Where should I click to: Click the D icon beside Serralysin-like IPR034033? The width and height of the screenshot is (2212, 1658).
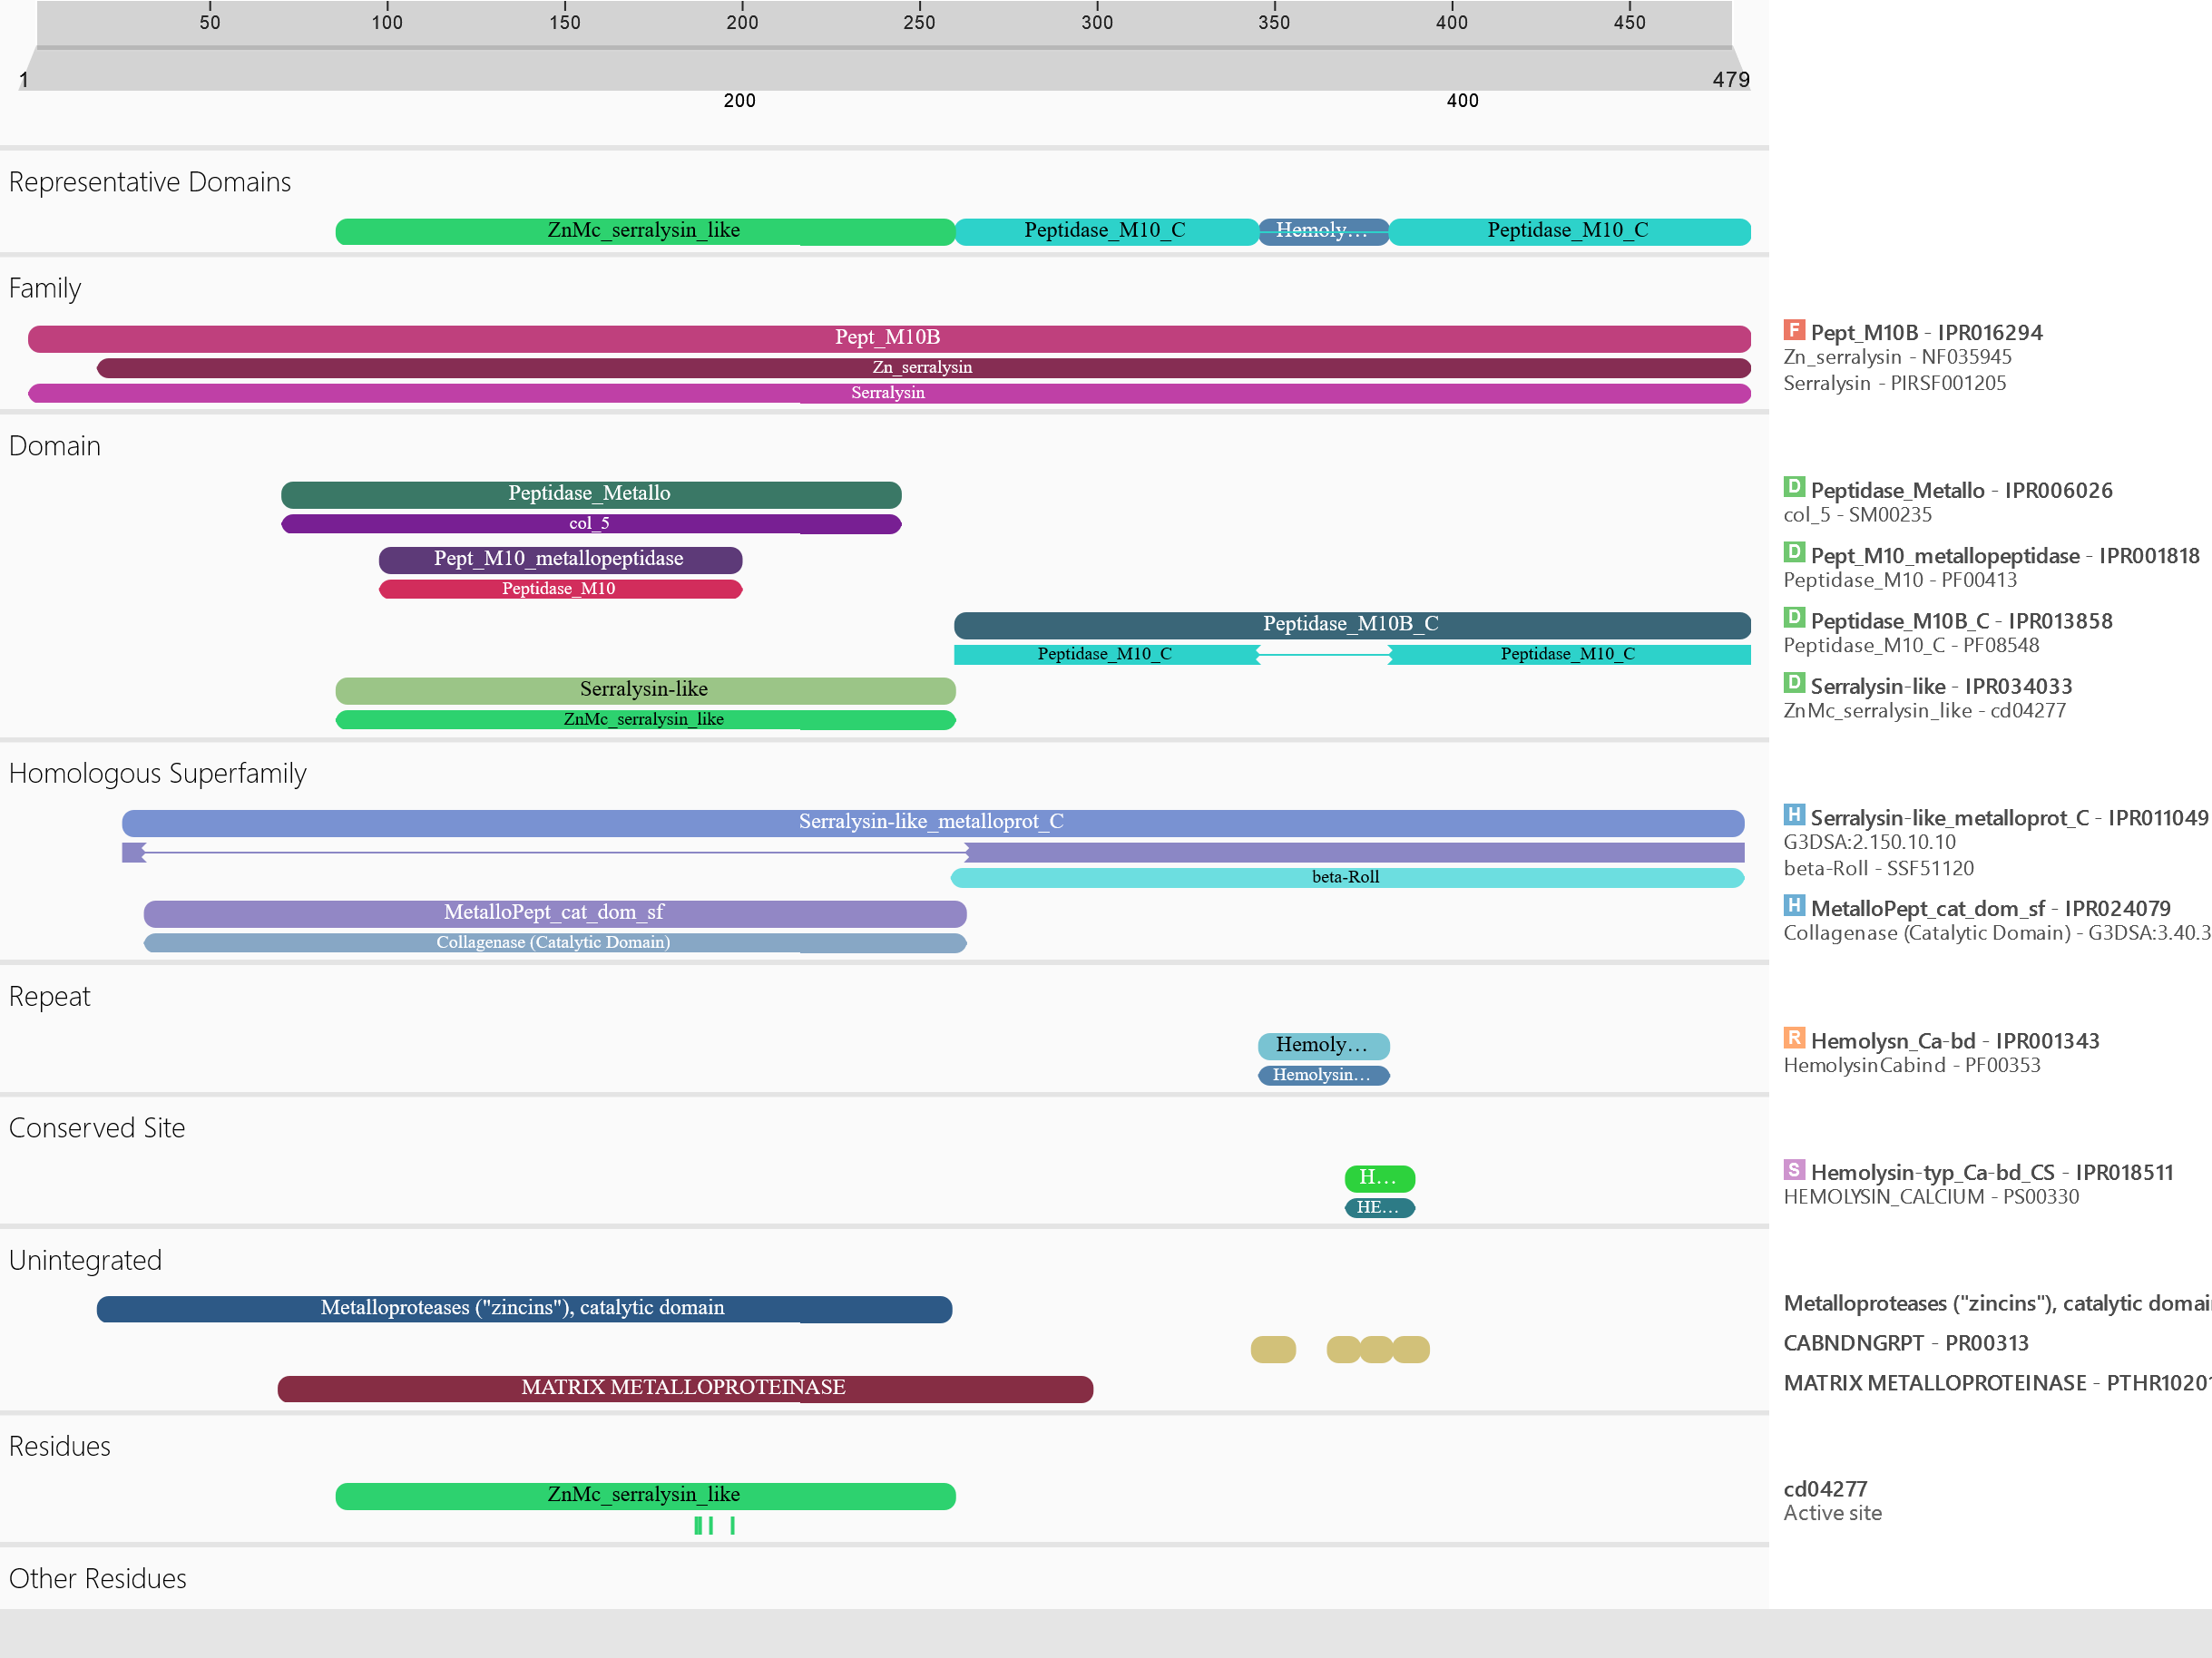pos(1794,684)
